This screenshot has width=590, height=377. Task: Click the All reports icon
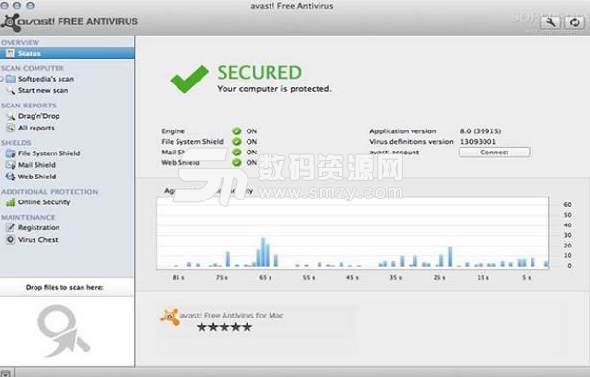(x=11, y=128)
